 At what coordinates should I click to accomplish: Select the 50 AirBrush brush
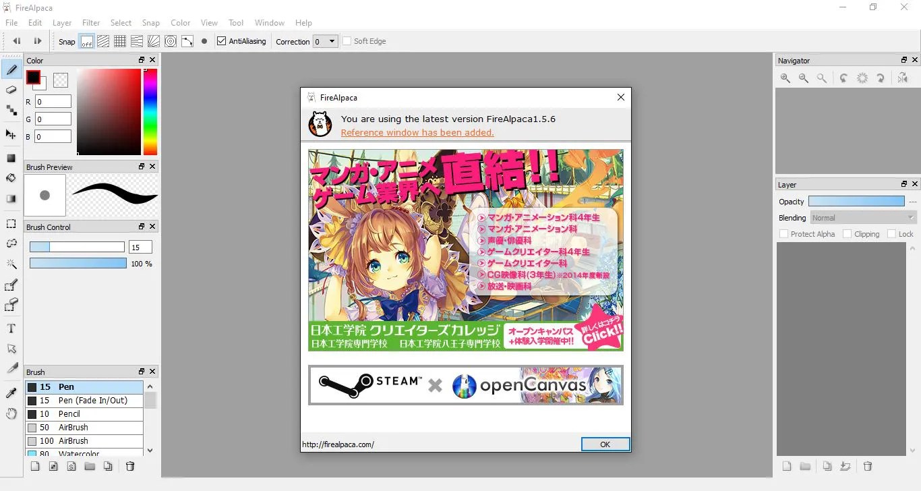[x=84, y=428]
